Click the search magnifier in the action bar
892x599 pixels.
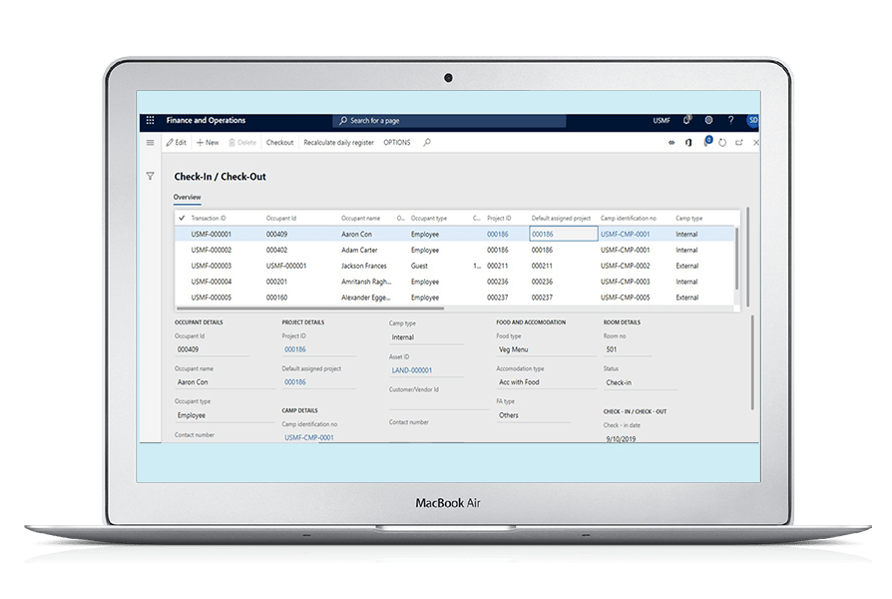point(424,143)
